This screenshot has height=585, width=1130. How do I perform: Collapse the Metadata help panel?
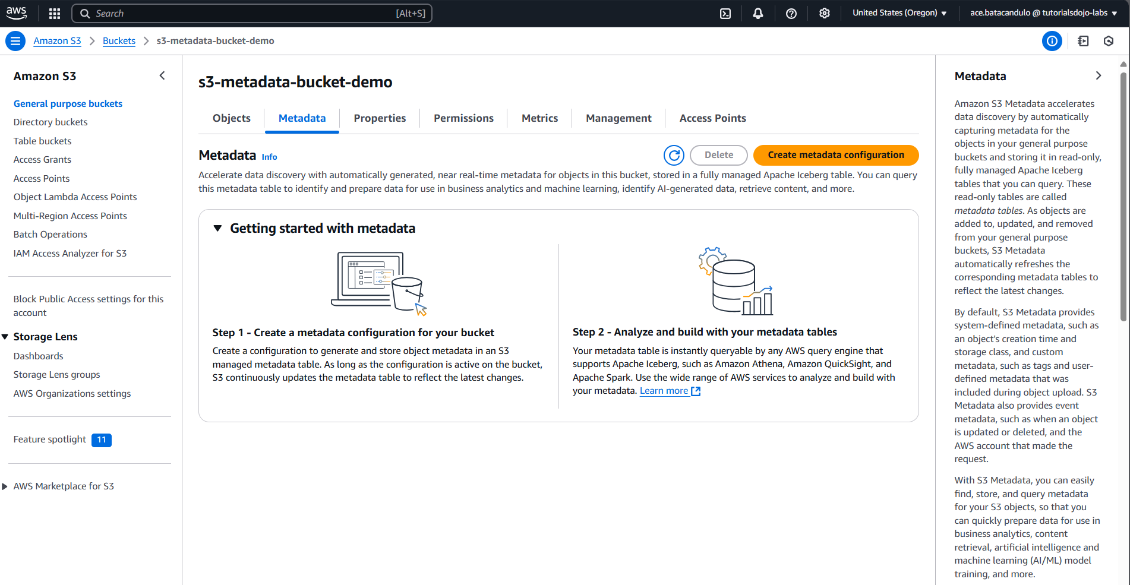1099,75
